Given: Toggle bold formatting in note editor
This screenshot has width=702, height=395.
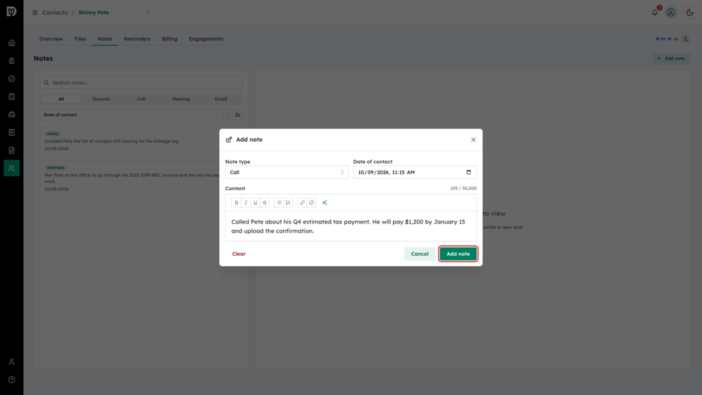Looking at the screenshot, I should coord(237,203).
